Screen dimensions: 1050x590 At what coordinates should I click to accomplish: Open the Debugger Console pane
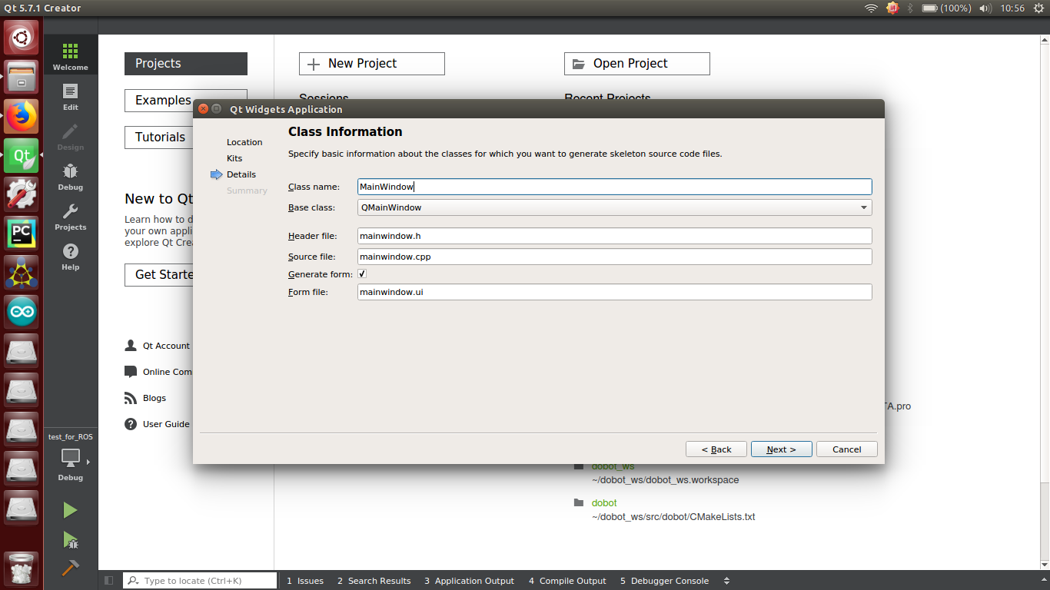(664, 581)
